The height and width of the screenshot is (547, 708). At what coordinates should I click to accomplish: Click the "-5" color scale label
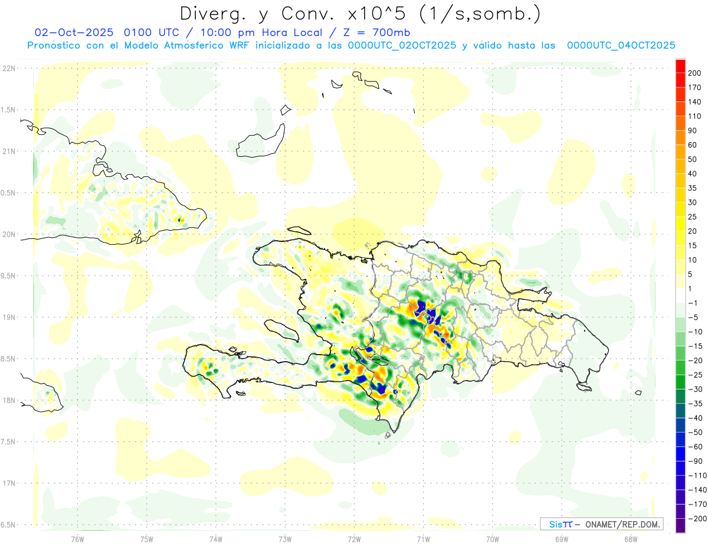[x=693, y=317]
